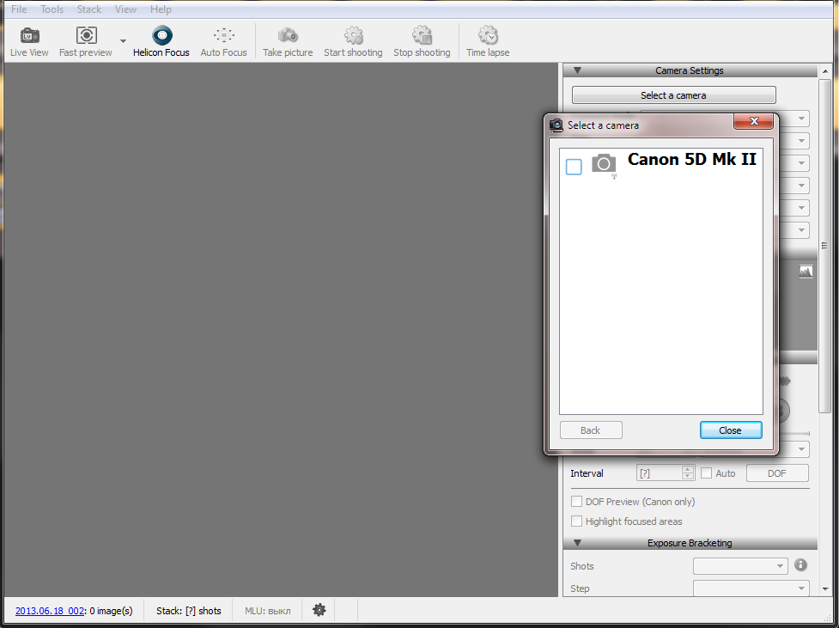
Task: Open the Help menu
Action: click(x=161, y=9)
